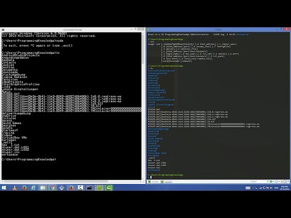This screenshot has width=291, height=218.
Task: Click 'AndroidStudioProjects/' folder in Cmder listing
Action: (161, 71)
